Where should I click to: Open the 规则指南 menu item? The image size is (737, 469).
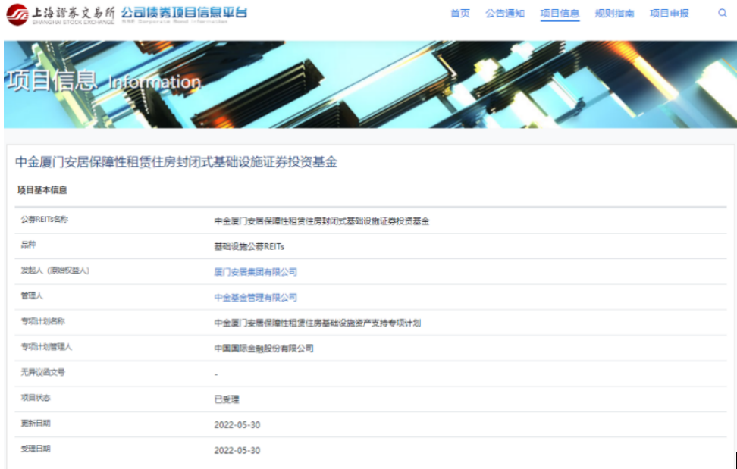pos(614,14)
